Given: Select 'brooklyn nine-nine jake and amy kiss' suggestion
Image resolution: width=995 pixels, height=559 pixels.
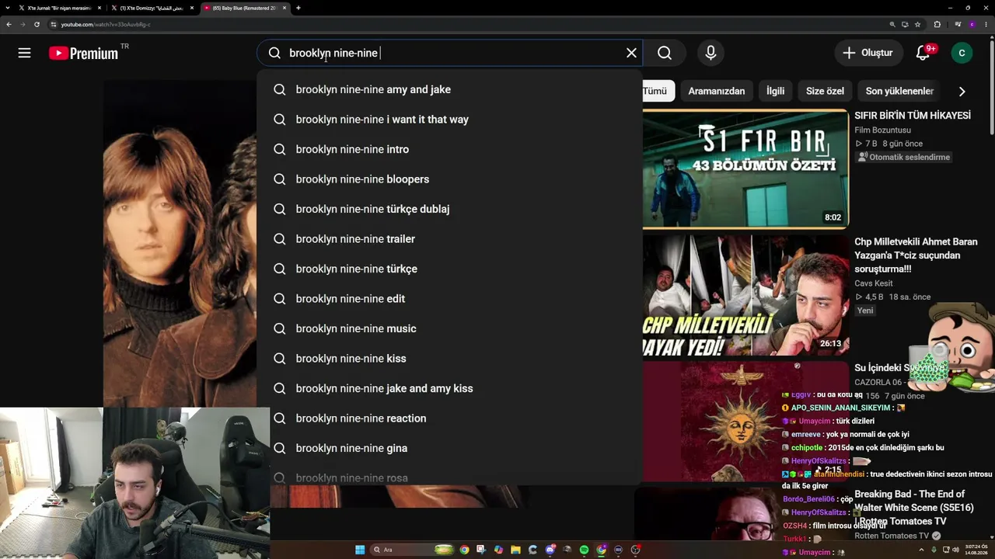Looking at the screenshot, I should (449, 388).
